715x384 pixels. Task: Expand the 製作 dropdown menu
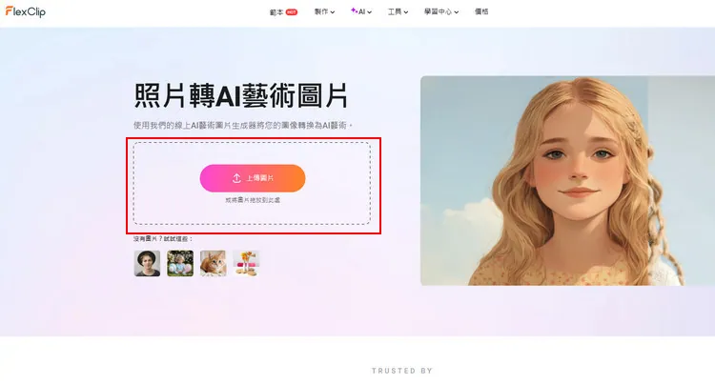[324, 11]
